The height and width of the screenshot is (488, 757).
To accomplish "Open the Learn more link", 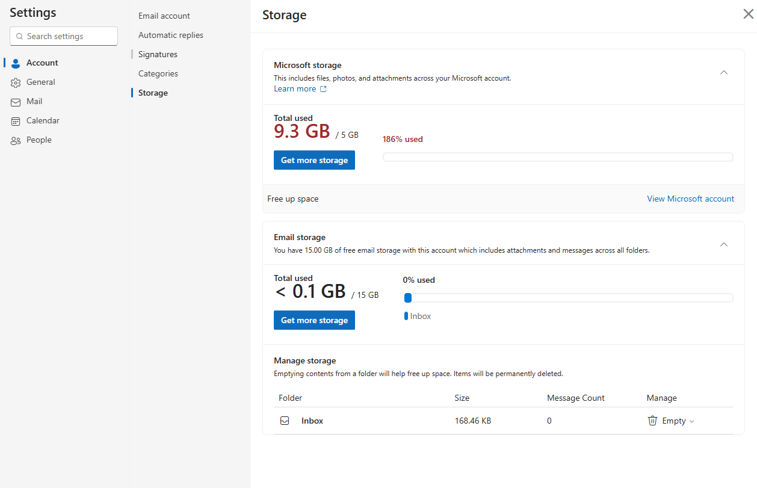I will click(295, 88).
